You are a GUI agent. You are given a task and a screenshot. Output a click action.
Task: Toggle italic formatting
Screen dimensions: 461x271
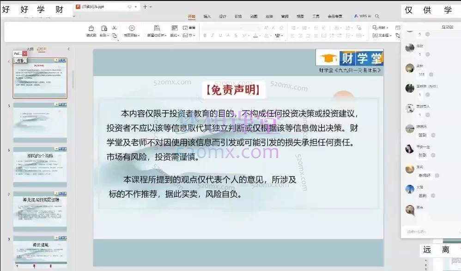[212, 34]
